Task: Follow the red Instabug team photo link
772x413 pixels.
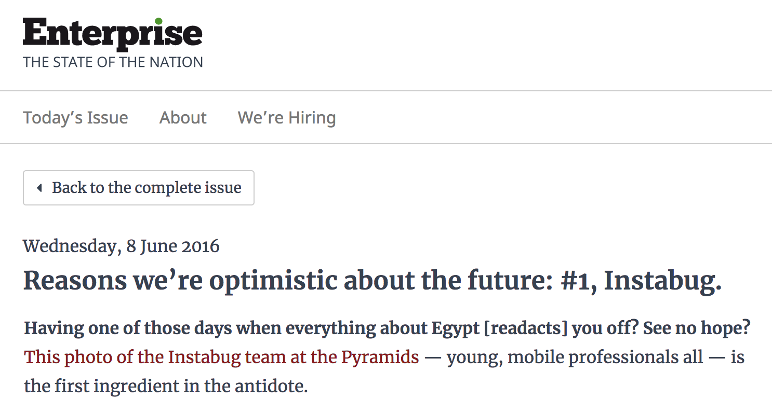Action: (x=221, y=357)
